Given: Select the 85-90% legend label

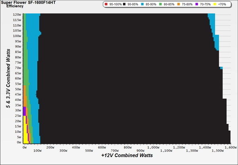Looking at the screenshot, I should pos(151,4).
